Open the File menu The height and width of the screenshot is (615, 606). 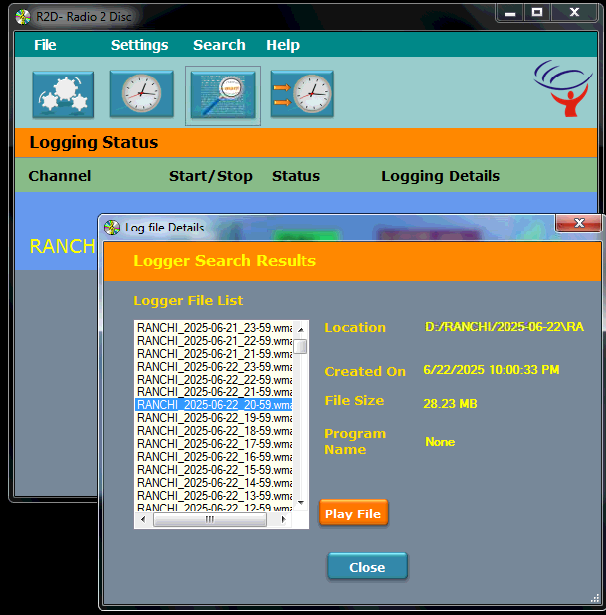45,45
